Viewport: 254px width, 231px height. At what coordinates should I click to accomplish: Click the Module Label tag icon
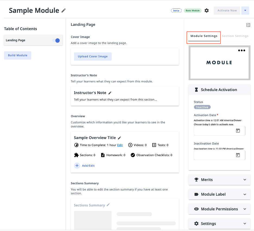196,194
